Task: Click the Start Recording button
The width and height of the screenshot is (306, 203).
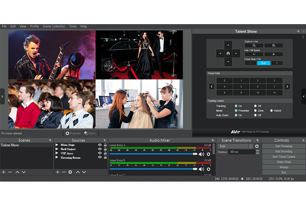Action: coord(283,151)
